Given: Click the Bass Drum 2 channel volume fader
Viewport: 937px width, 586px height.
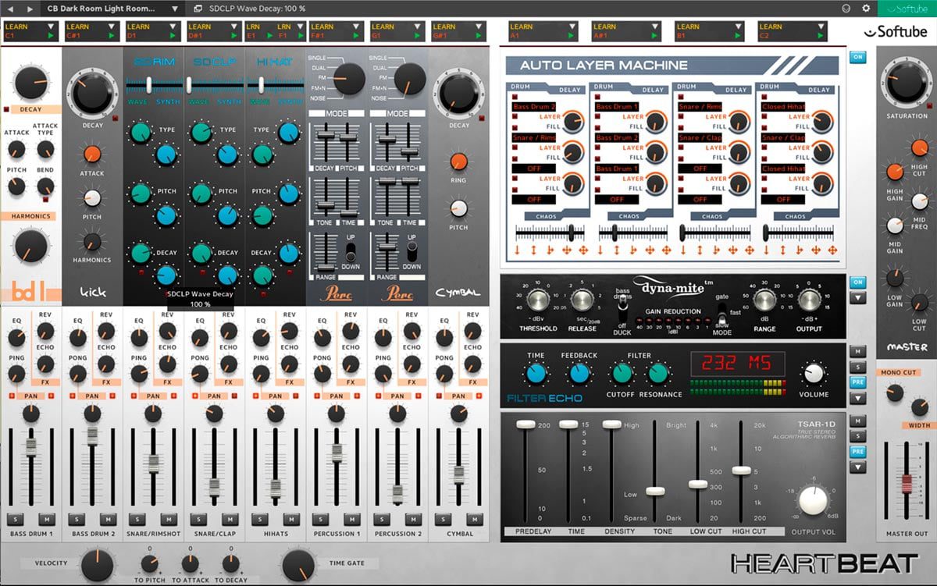Looking at the screenshot, I should tap(92, 435).
